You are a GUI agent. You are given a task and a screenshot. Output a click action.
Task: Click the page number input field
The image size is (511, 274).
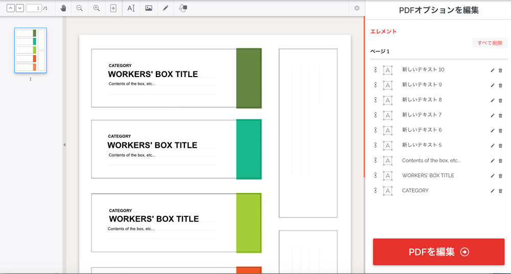33,8
